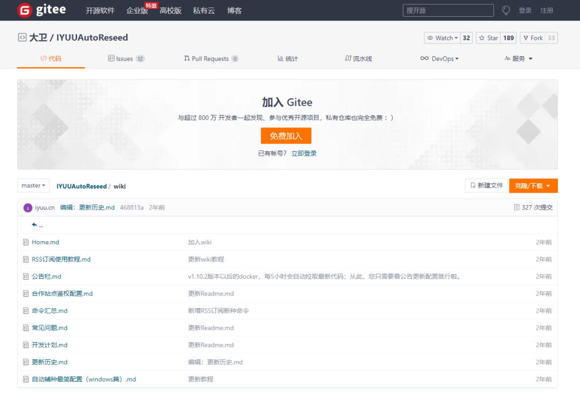Image resolution: width=580 pixels, height=399 pixels.
Task: Click the file icon beside 开发计划.md
Action: pos(26,345)
